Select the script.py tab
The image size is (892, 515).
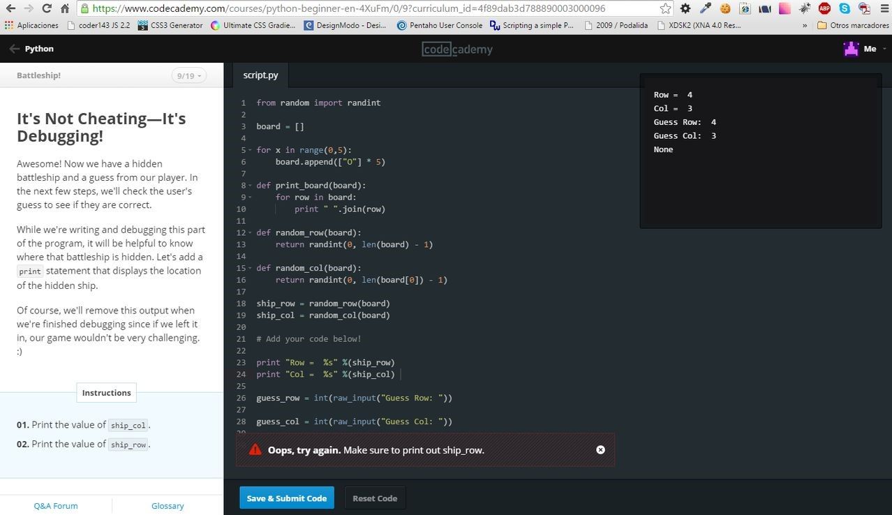tap(260, 75)
